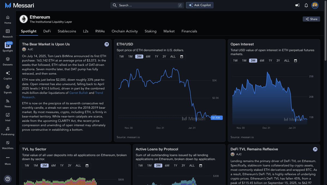Click the Ask Copilot button
327x185 pixels.
coord(200,5)
